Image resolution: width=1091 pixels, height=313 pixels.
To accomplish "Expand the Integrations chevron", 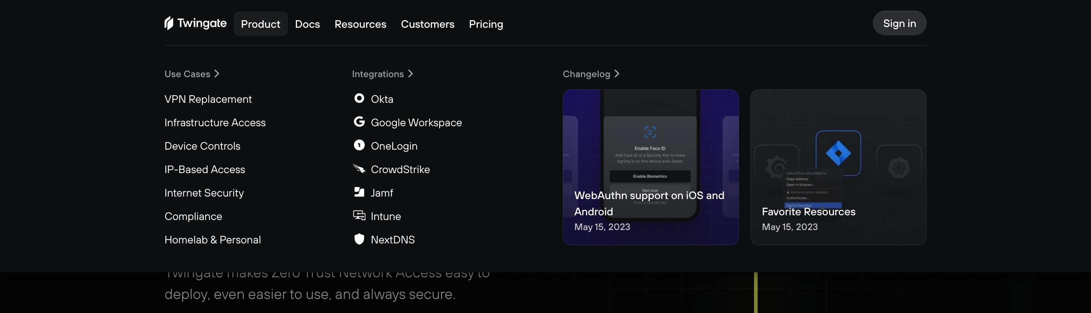I will pyautogui.click(x=411, y=74).
